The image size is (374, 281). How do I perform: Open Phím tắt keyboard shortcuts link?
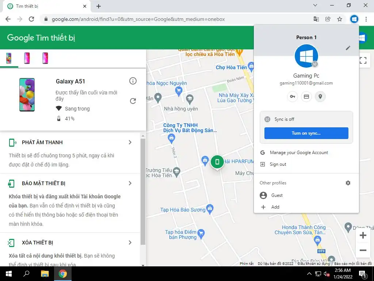[x=247, y=263]
